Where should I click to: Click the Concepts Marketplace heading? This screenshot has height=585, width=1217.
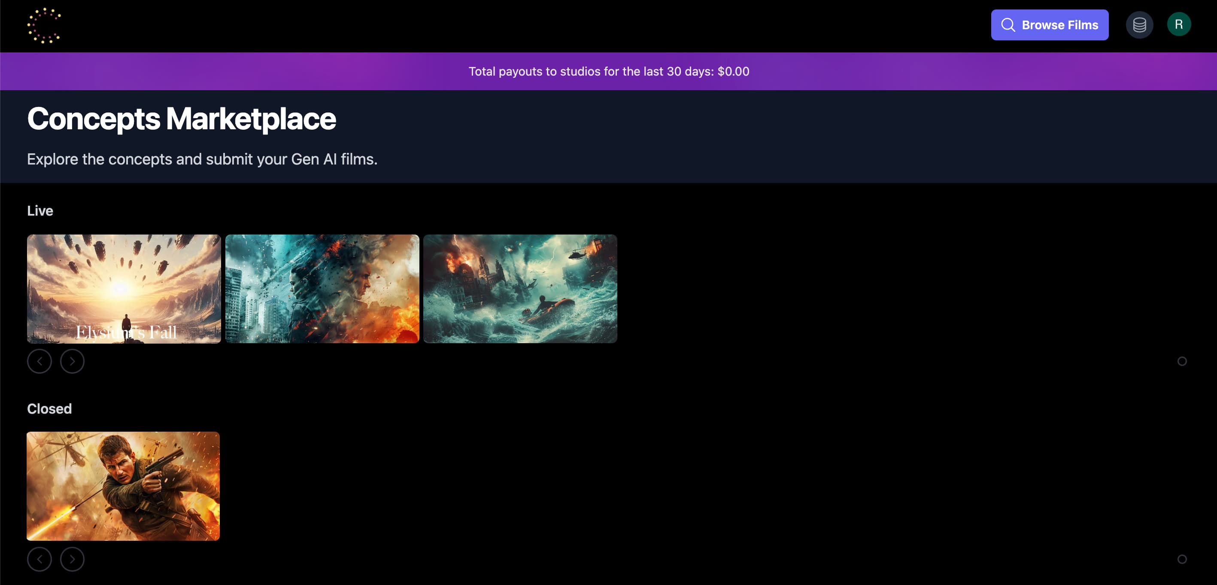click(x=182, y=119)
